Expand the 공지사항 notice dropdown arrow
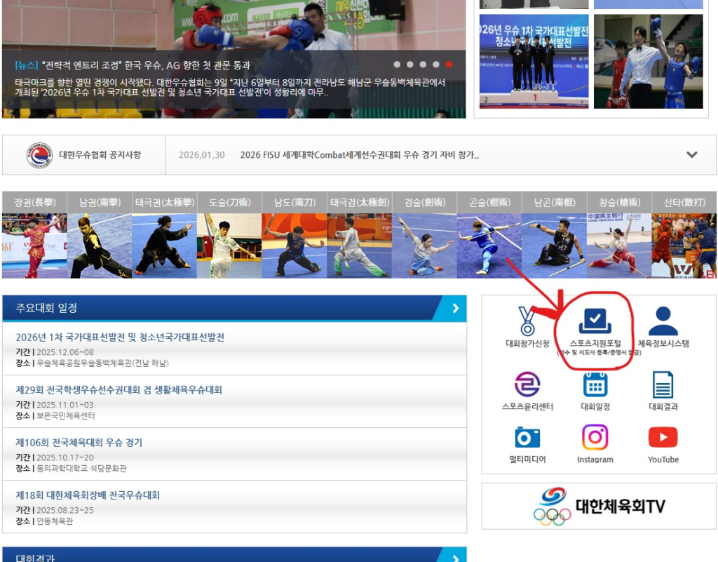 (691, 155)
